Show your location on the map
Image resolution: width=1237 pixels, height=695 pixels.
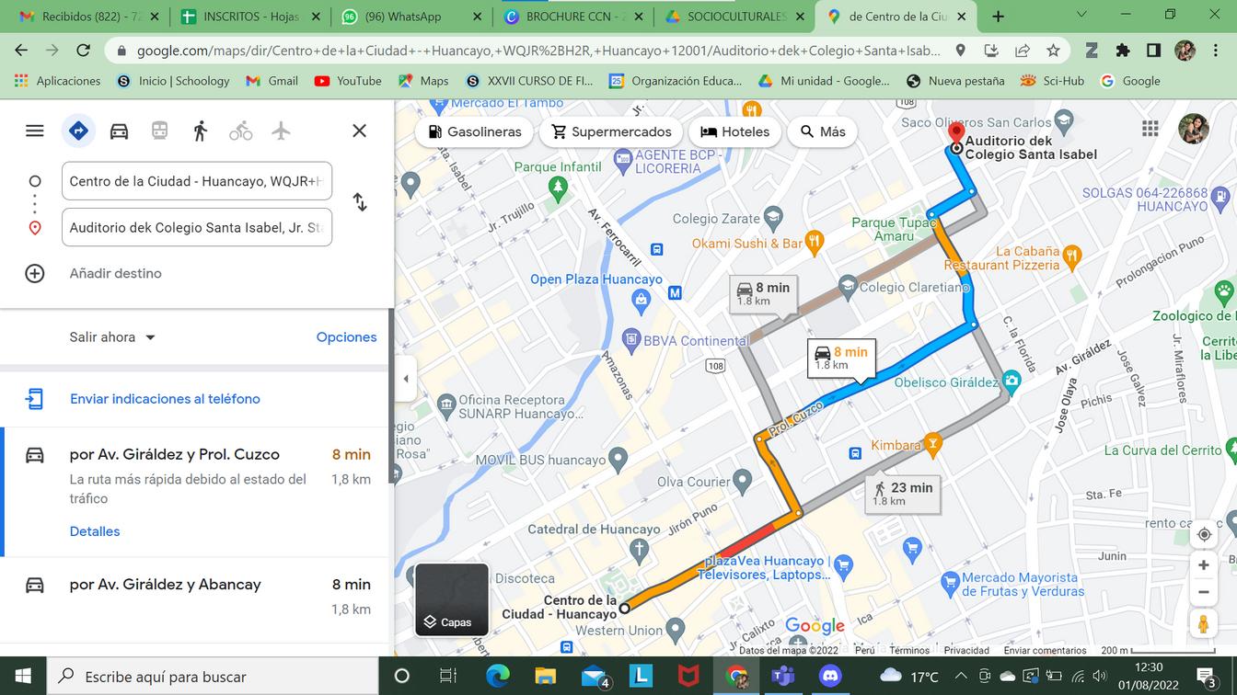click(x=1203, y=534)
